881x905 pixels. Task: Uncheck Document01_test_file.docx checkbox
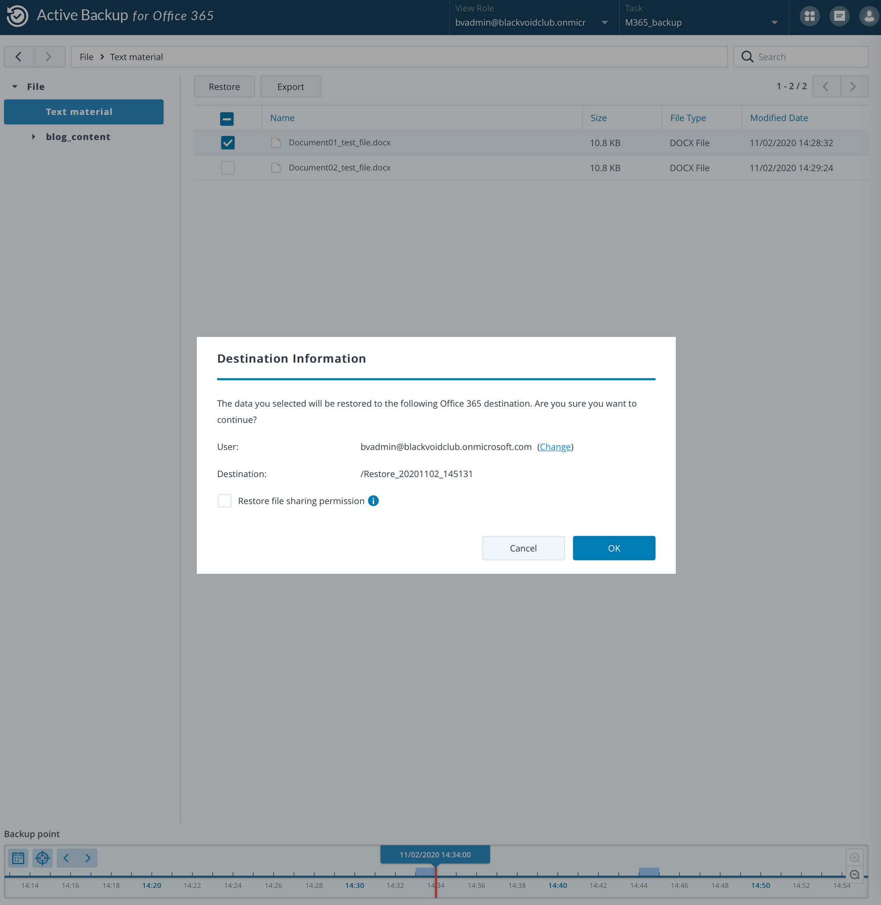point(228,143)
